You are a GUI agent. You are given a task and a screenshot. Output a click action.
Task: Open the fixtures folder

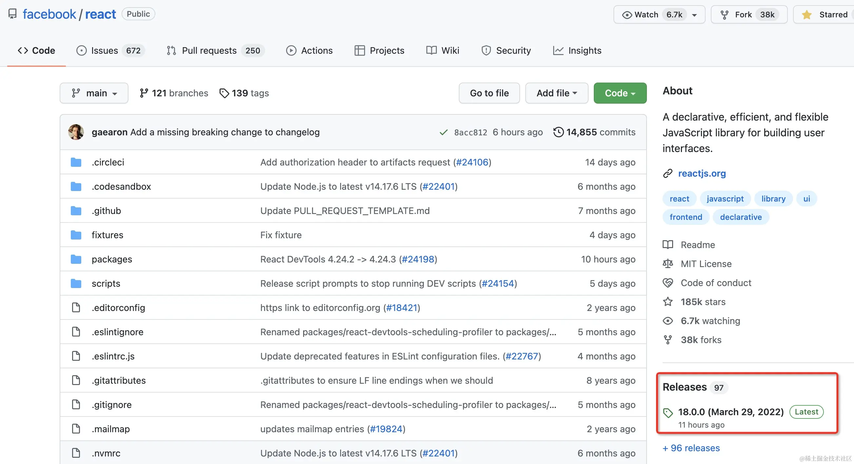(107, 235)
